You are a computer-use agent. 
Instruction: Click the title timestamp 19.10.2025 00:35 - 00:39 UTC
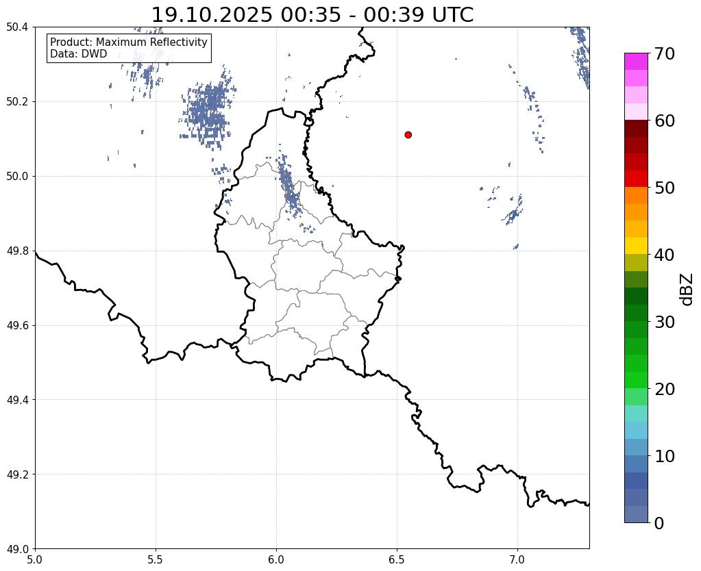pyautogui.click(x=312, y=15)
